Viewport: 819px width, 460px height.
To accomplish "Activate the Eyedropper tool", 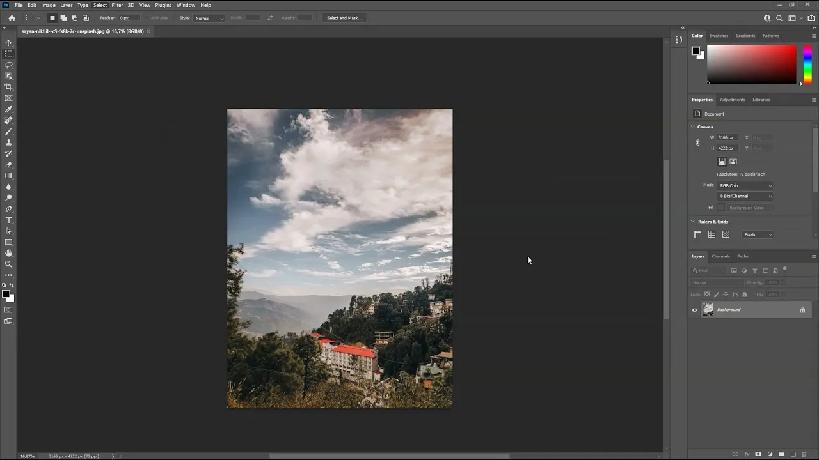I will 9,109.
